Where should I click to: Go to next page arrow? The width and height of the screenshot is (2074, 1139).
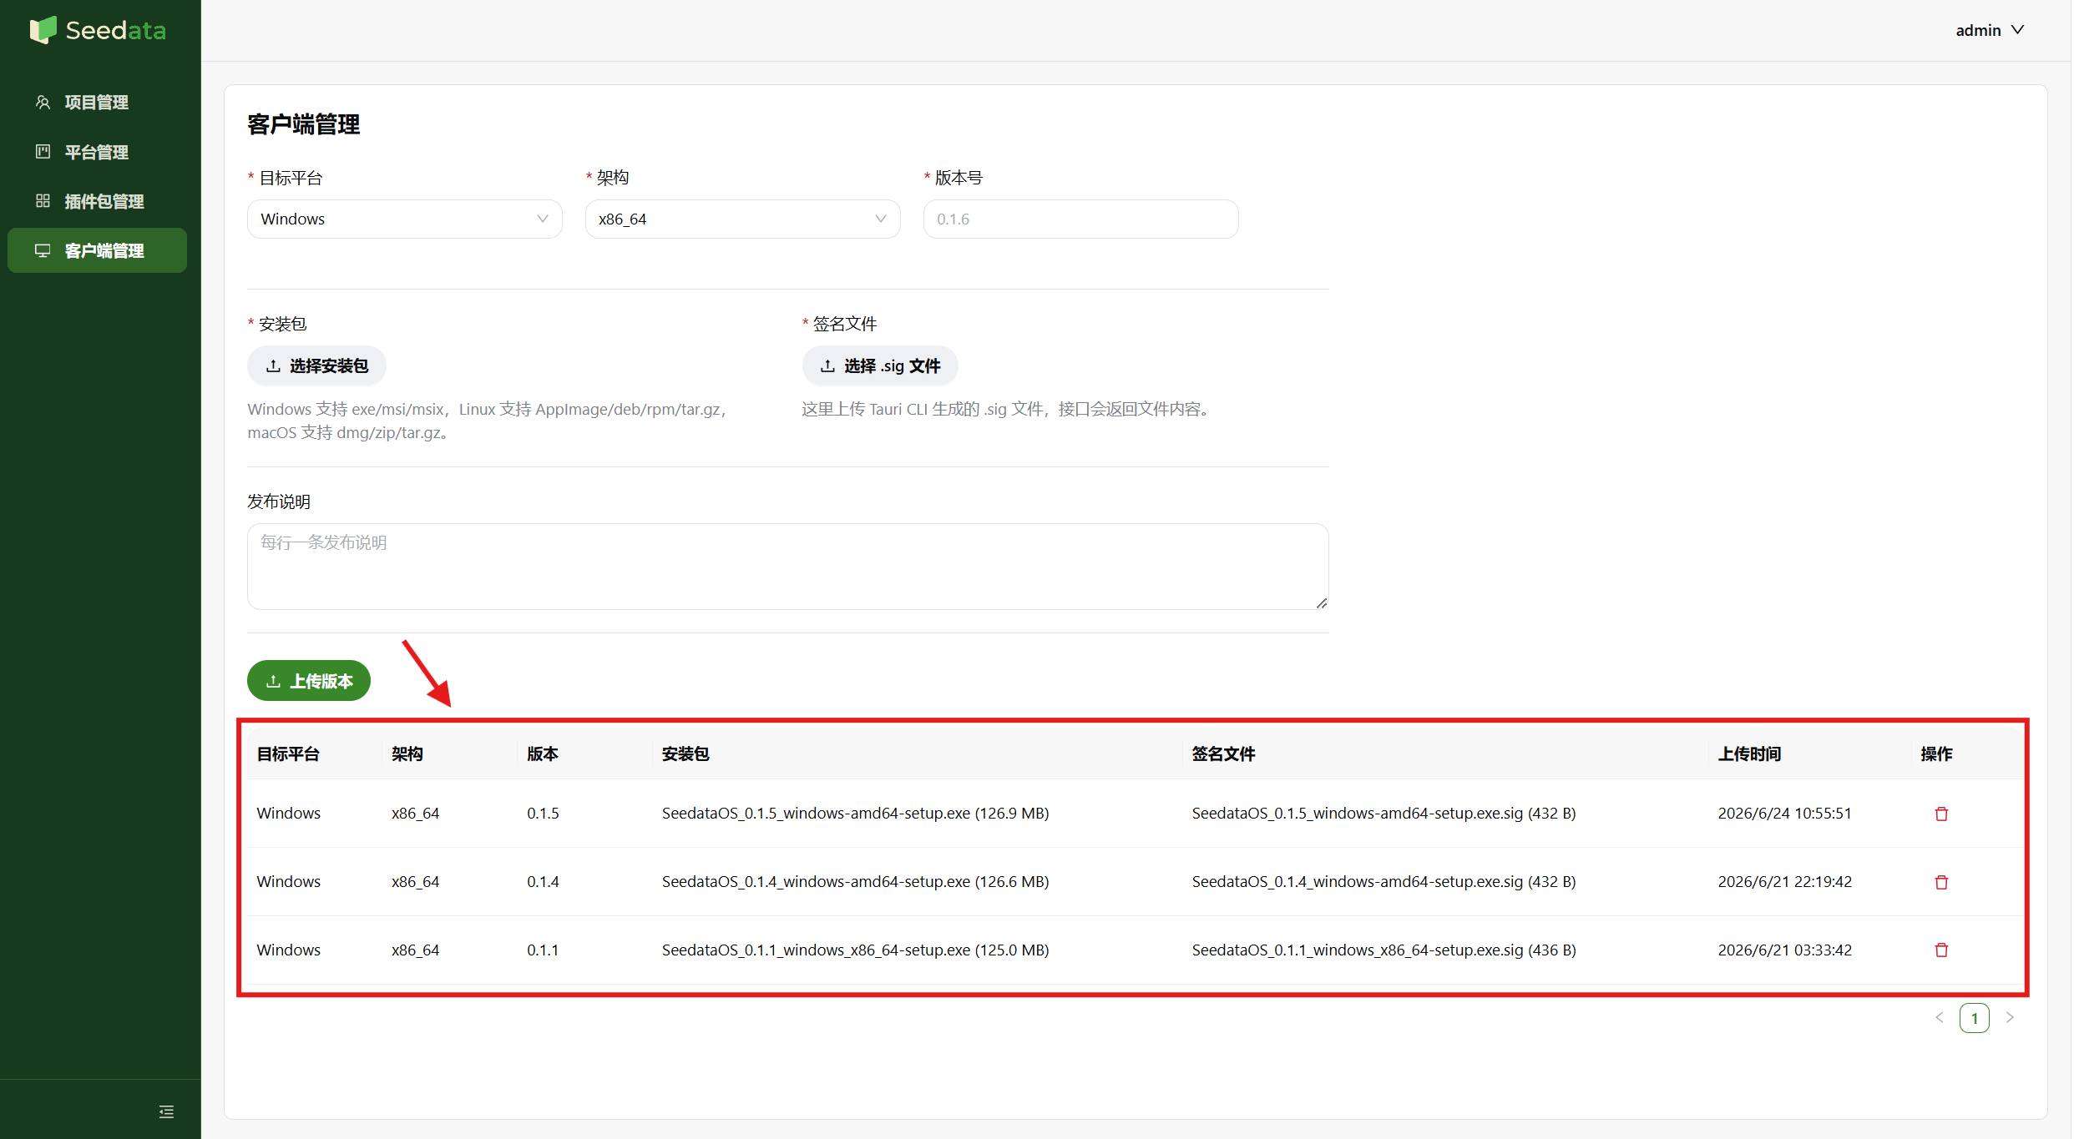coord(2010,1017)
